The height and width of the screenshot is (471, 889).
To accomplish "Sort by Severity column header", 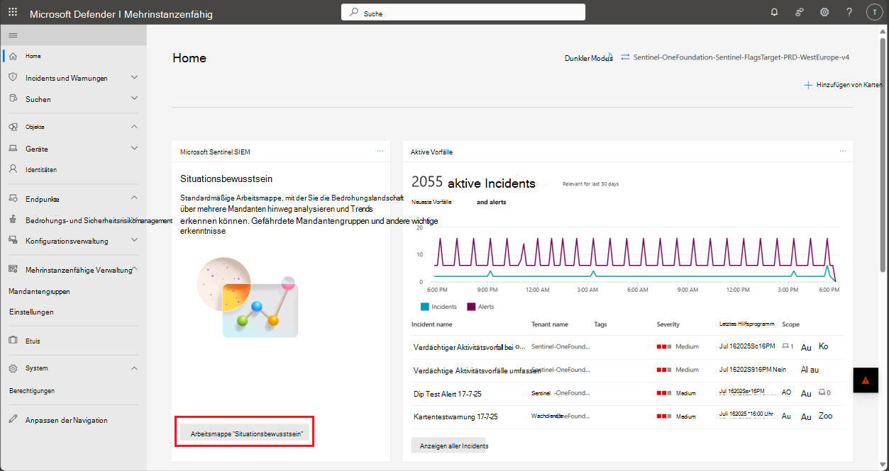I will [668, 324].
